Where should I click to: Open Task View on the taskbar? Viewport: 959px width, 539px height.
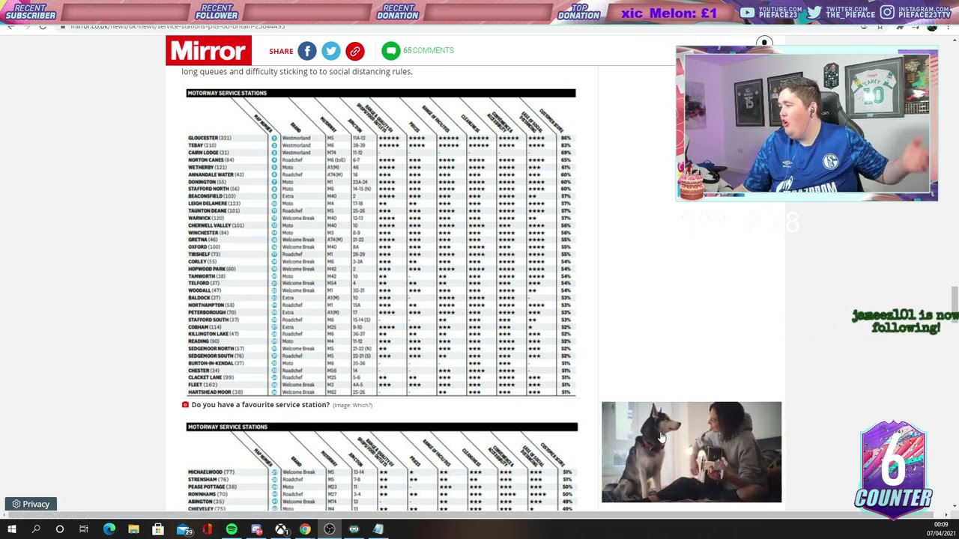click(84, 530)
